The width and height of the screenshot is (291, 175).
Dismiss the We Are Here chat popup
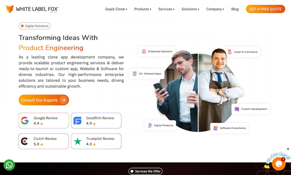[x=288, y=149]
